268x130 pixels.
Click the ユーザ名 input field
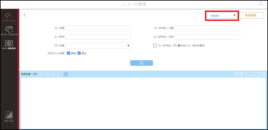pyautogui.click(x=98, y=28)
